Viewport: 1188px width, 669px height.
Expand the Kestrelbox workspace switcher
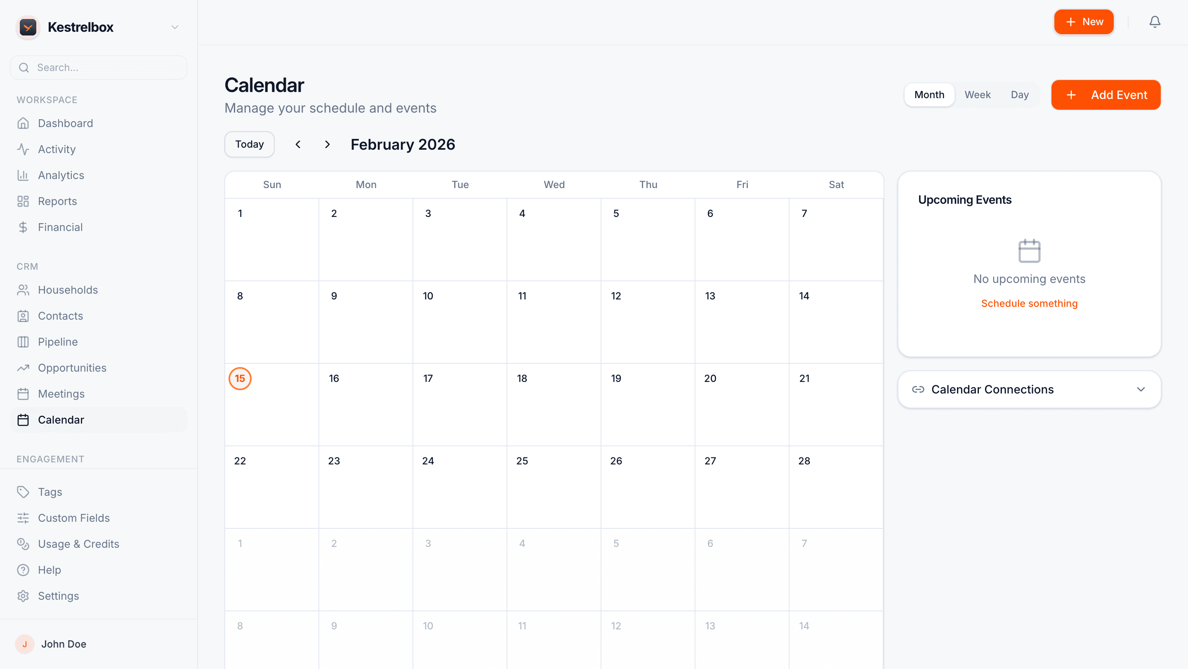174,27
